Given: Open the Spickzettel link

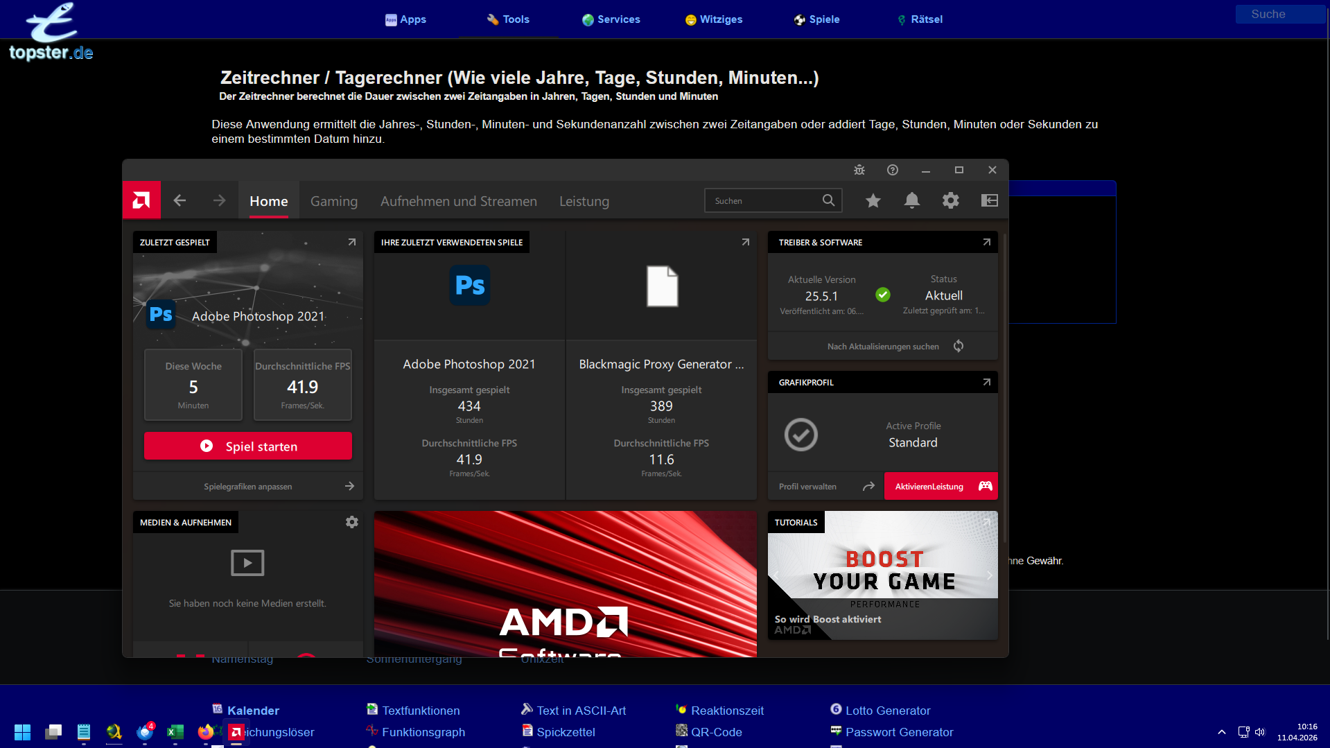Looking at the screenshot, I should (x=566, y=732).
